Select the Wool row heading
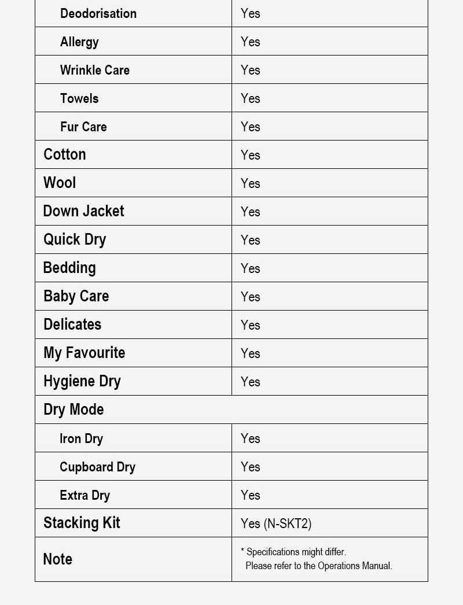463x605 pixels. [60, 183]
